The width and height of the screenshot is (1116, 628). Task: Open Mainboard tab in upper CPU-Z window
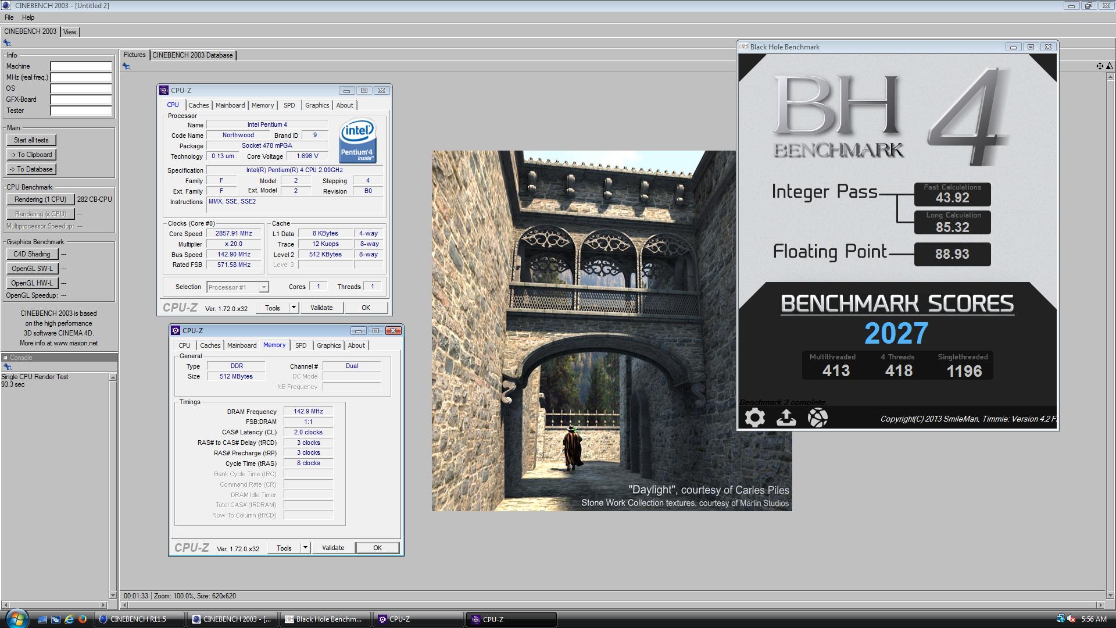pyautogui.click(x=230, y=105)
